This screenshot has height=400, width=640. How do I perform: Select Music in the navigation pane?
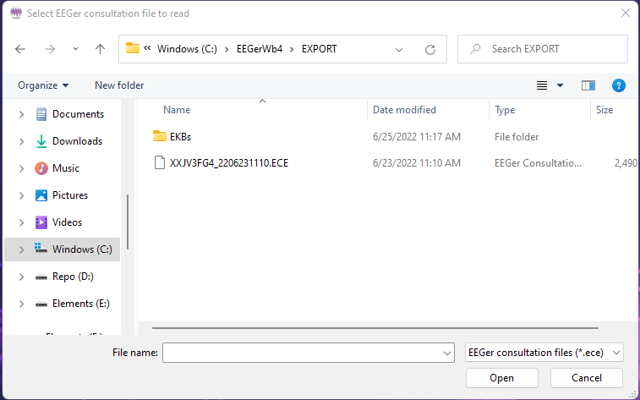66,168
